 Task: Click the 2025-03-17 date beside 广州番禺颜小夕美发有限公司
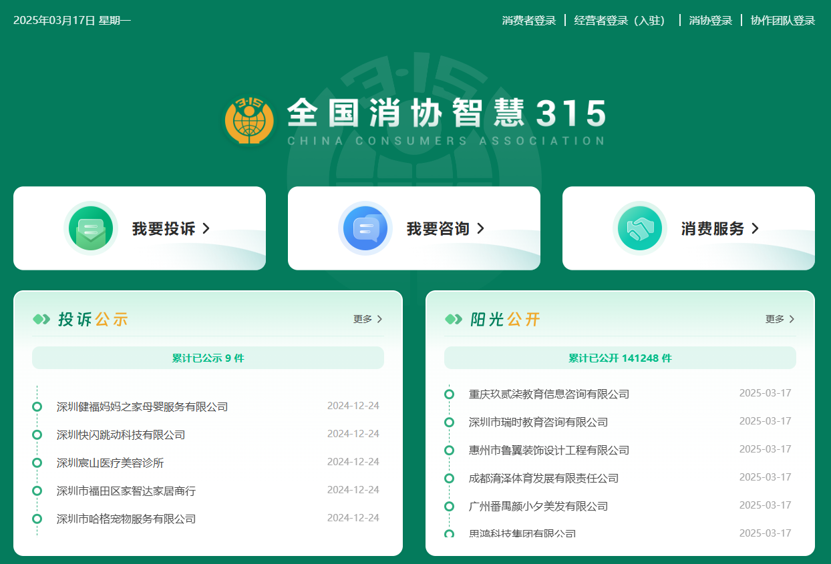[766, 505]
